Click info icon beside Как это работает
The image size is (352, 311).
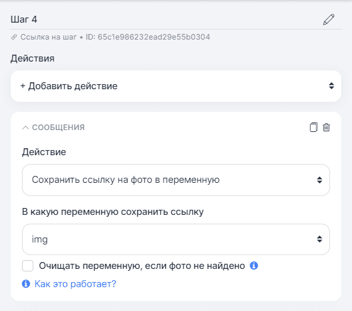pyautogui.click(x=26, y=284)
